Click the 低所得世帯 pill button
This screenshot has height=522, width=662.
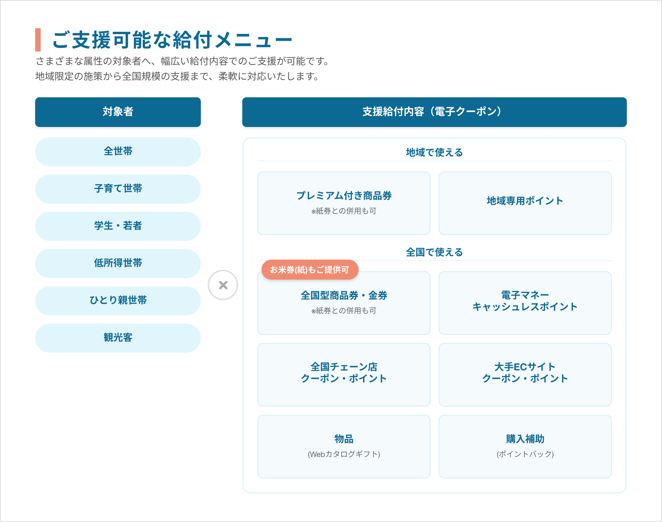coord(118,263)
